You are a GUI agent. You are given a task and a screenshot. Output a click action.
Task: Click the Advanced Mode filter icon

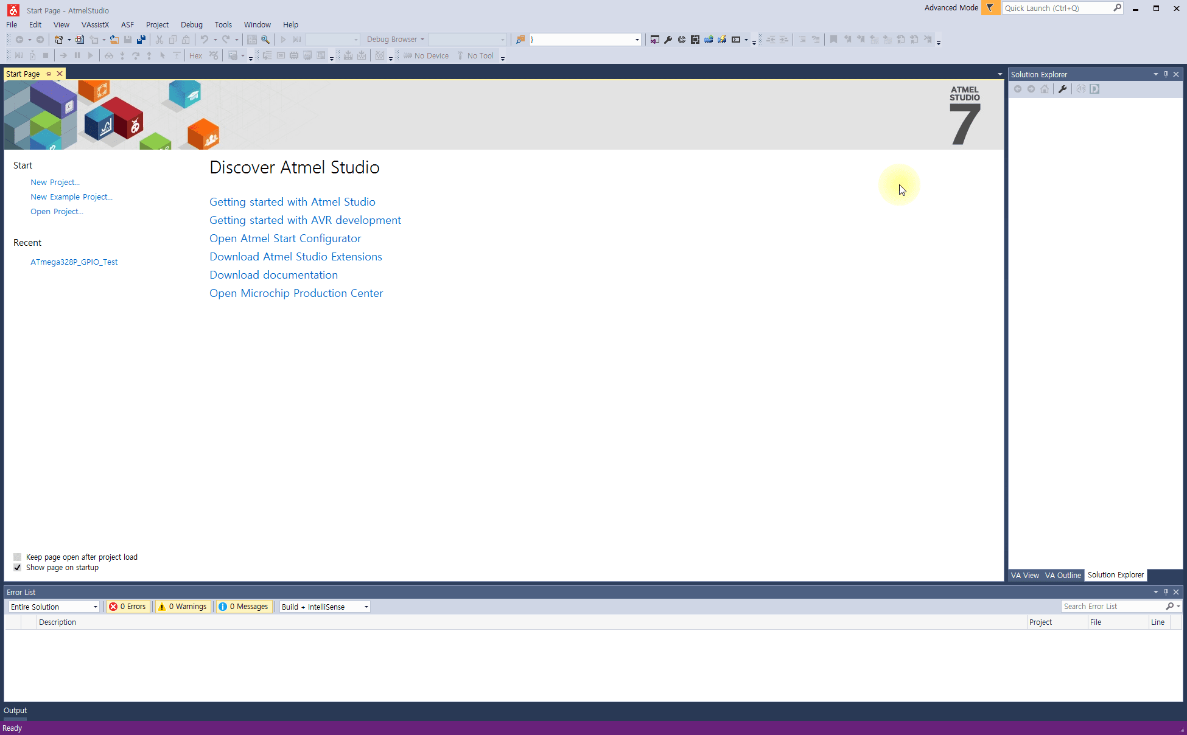tap(990, 8)
